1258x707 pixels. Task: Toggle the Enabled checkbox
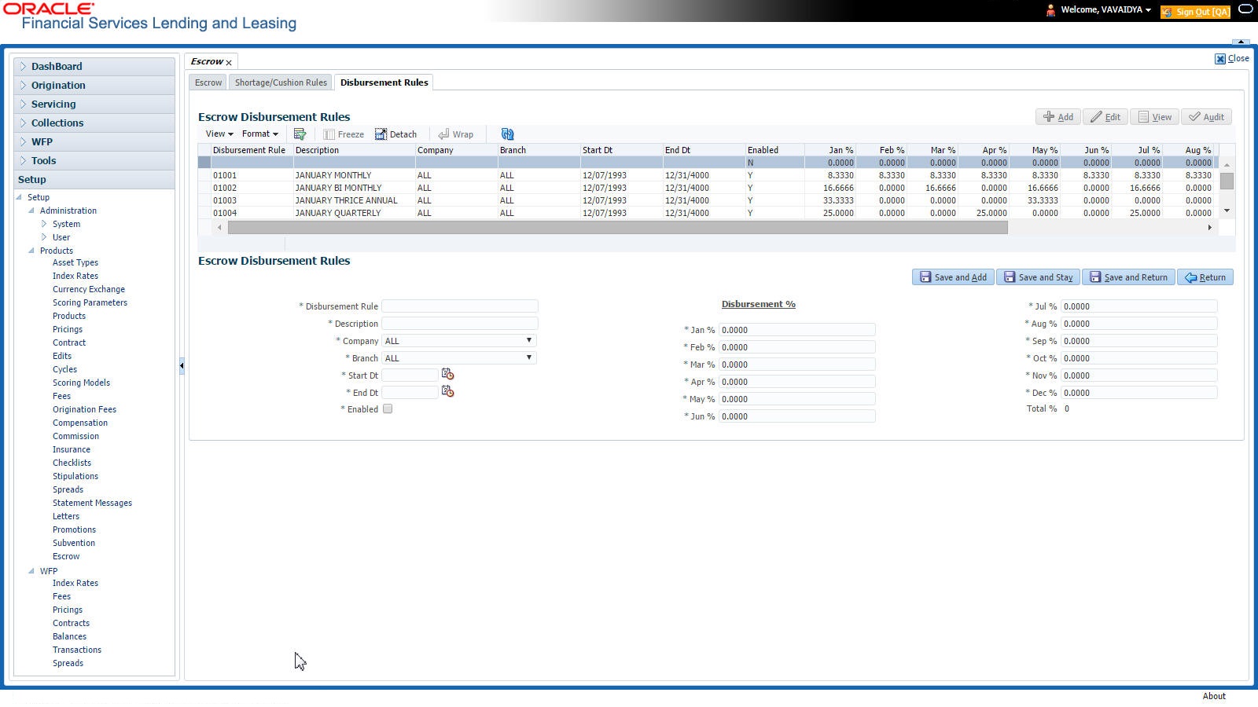[388, 409]
